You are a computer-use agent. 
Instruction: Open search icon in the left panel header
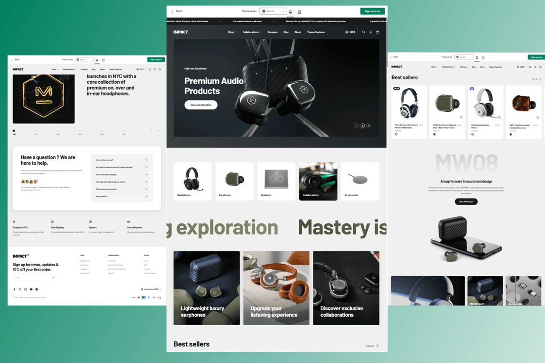150,69
